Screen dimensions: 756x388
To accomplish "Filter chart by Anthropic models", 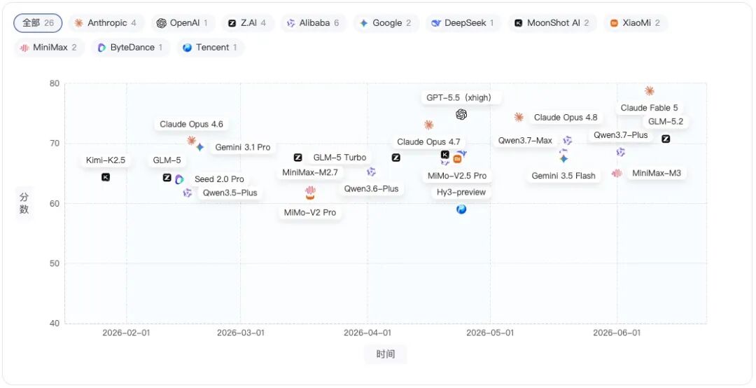I will click(105, 22).
